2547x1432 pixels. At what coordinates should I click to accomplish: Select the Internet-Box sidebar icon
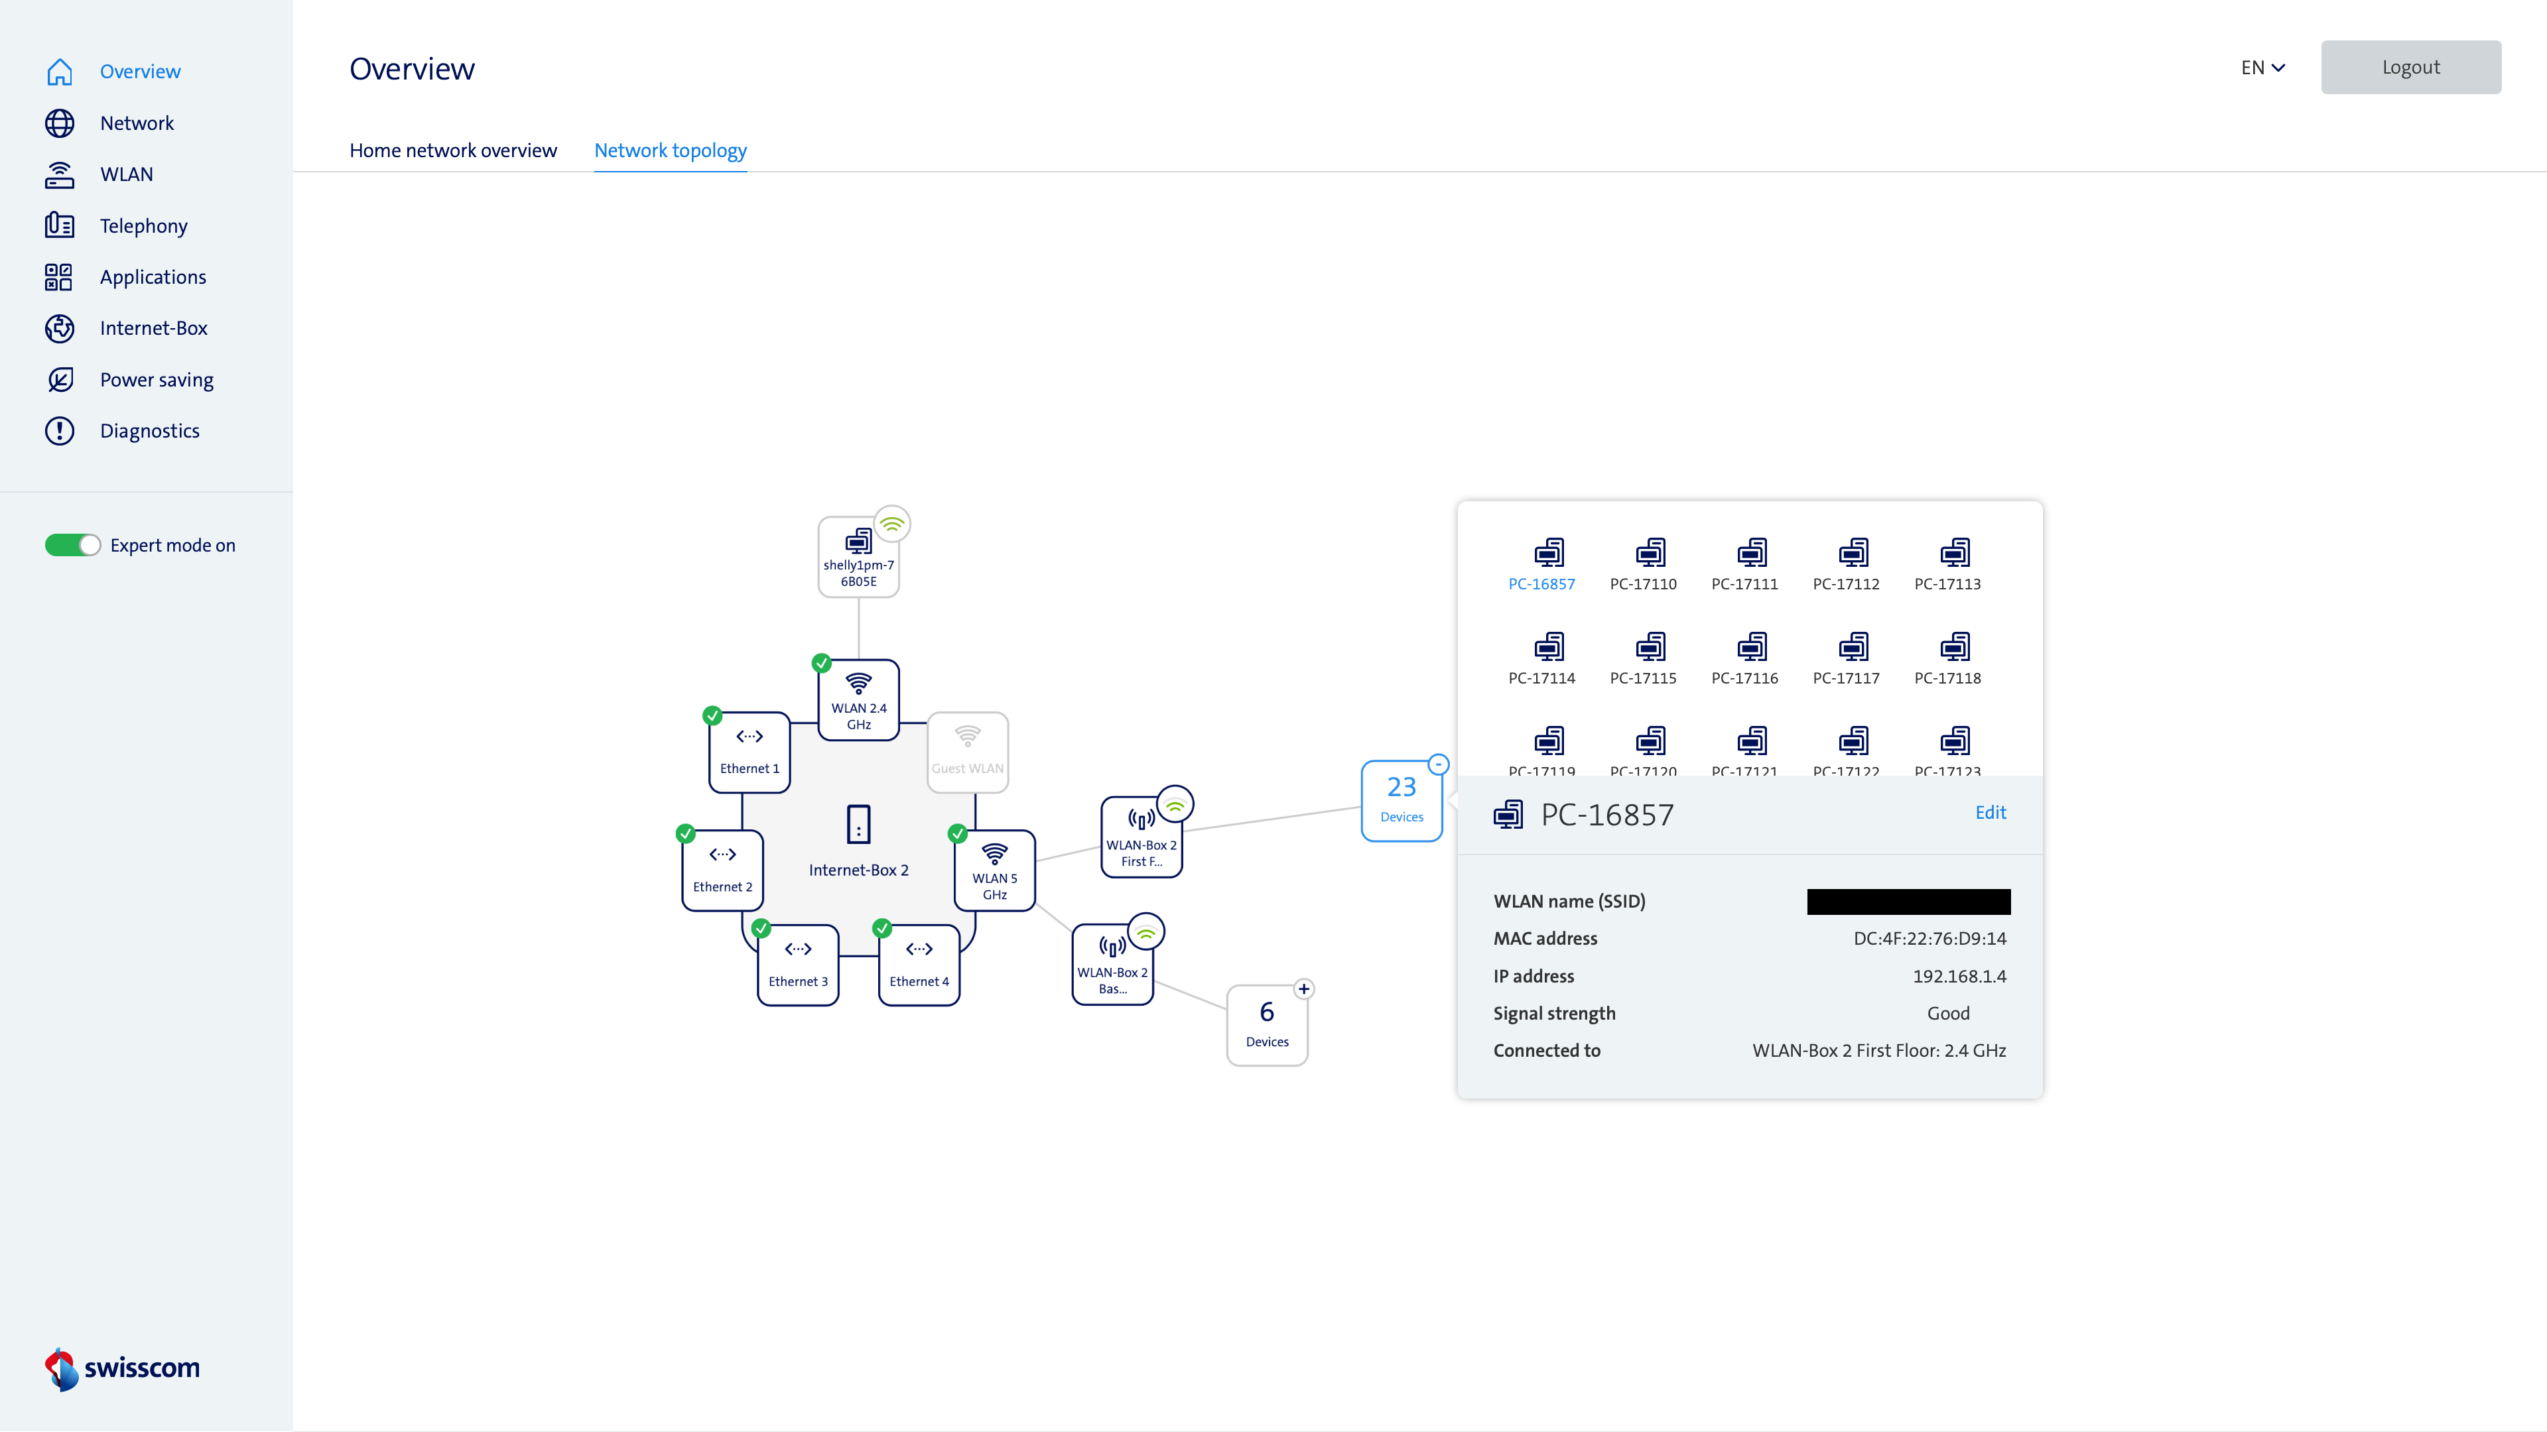click(59, 328)
